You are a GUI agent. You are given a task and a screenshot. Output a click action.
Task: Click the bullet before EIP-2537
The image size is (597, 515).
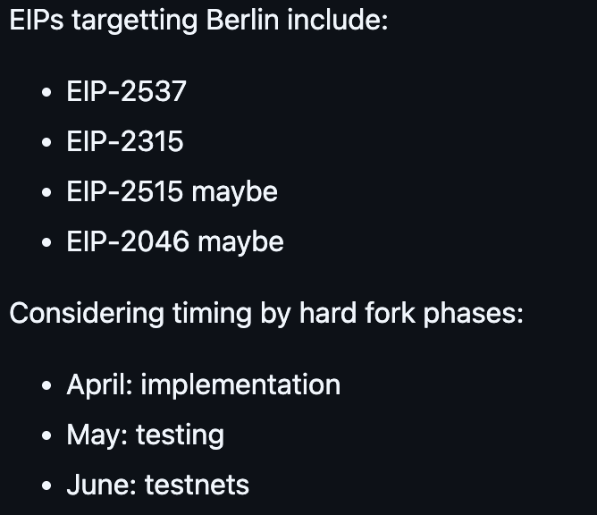[46, 93]
